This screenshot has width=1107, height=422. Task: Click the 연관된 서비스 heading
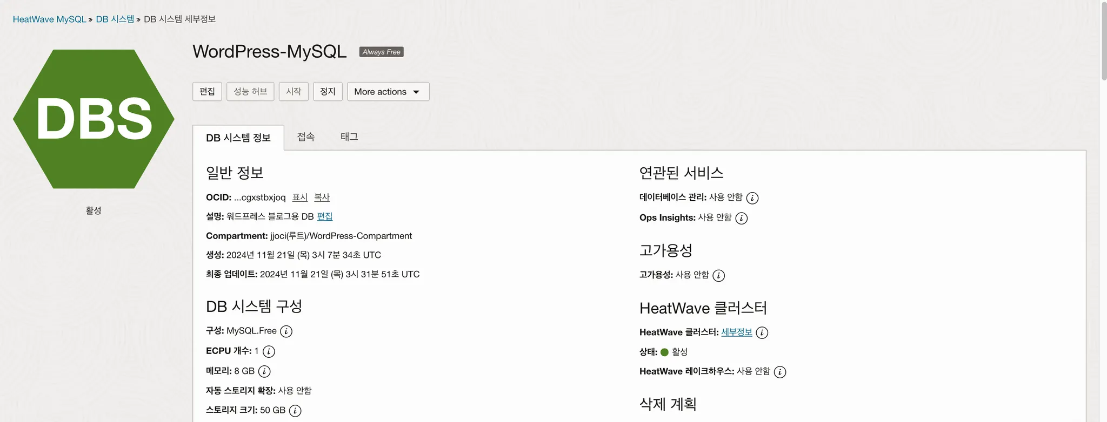(x=681, y=173)
